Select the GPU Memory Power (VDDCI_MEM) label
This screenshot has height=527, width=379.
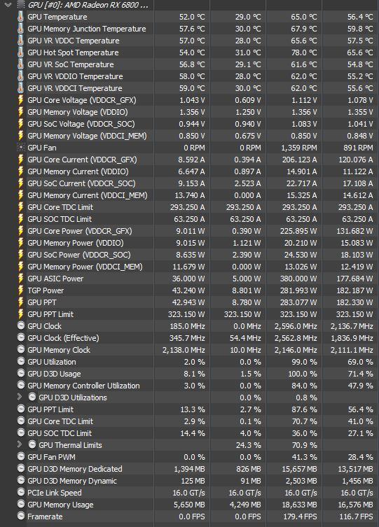pos(85,267)
